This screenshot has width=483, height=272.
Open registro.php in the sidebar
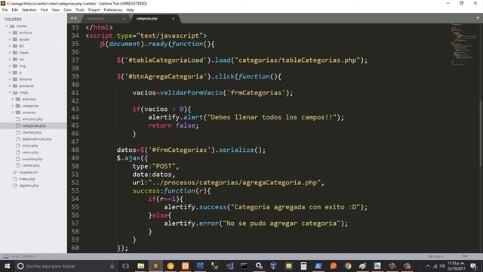tap(29, 186)
